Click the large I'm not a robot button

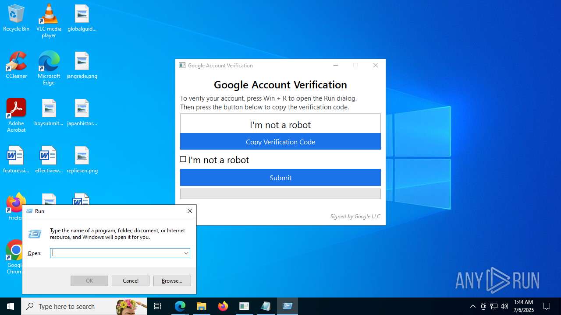280,125
